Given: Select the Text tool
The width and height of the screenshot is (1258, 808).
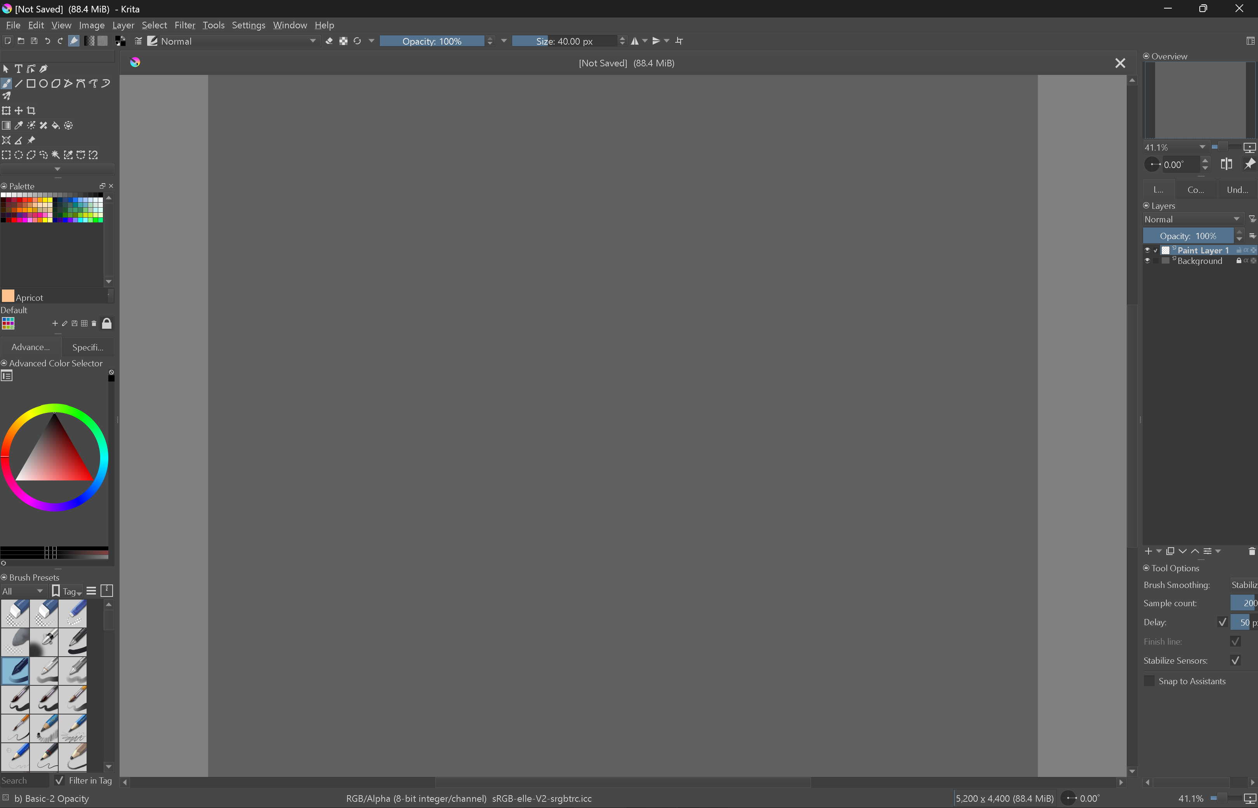Looking at the screenshot, I should click(x=18, y=69).
